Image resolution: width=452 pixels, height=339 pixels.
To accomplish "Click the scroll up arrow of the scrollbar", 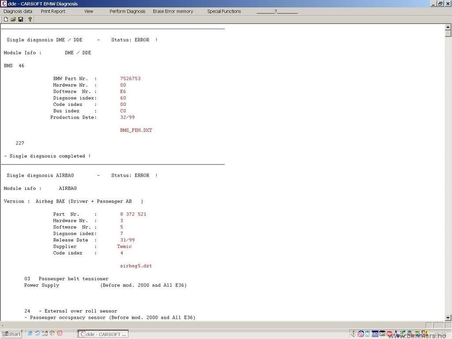I will click(x=448, y=27).
